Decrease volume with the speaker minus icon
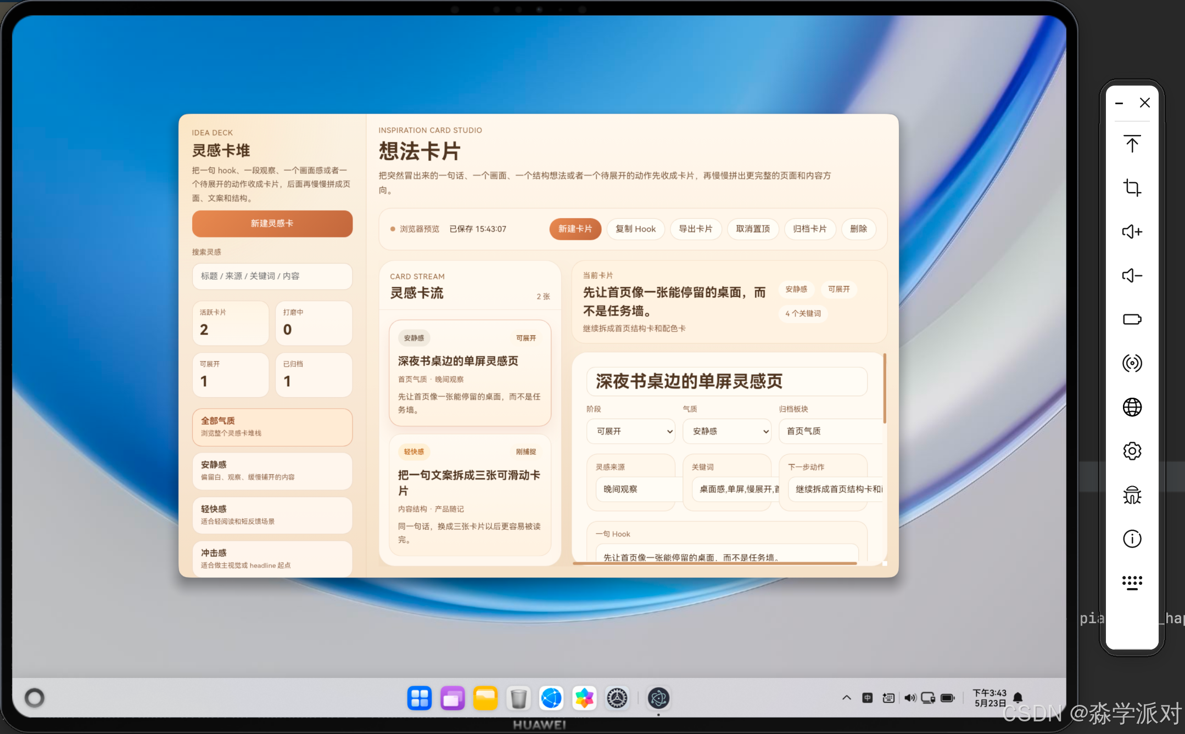 tap(1132, 275)
